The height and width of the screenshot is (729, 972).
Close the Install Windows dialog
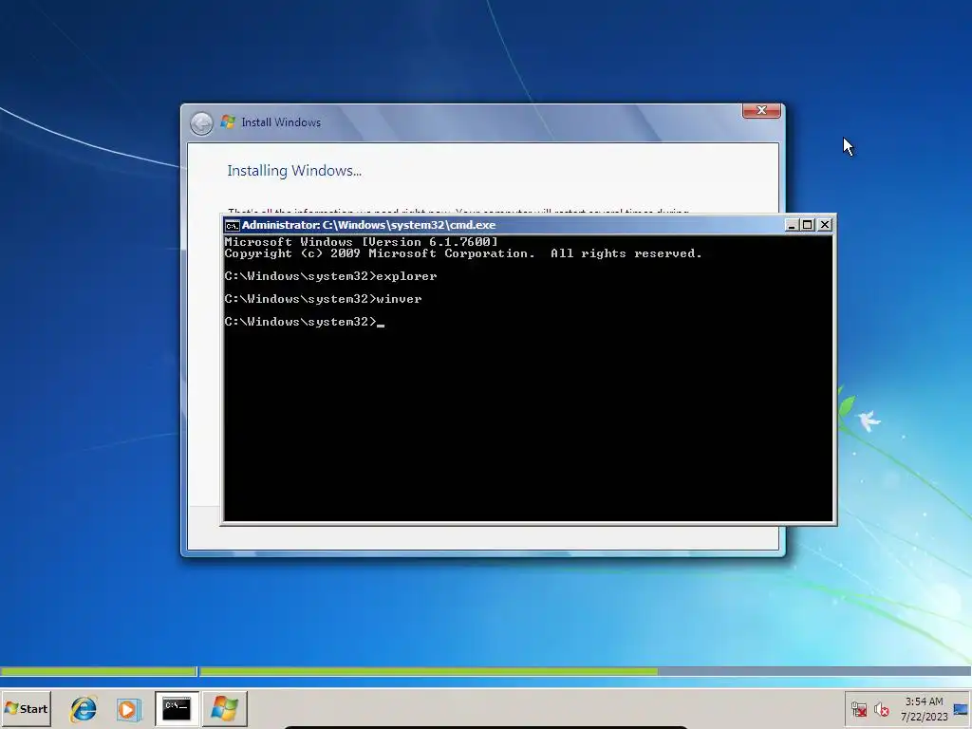[x=761, y=110]
